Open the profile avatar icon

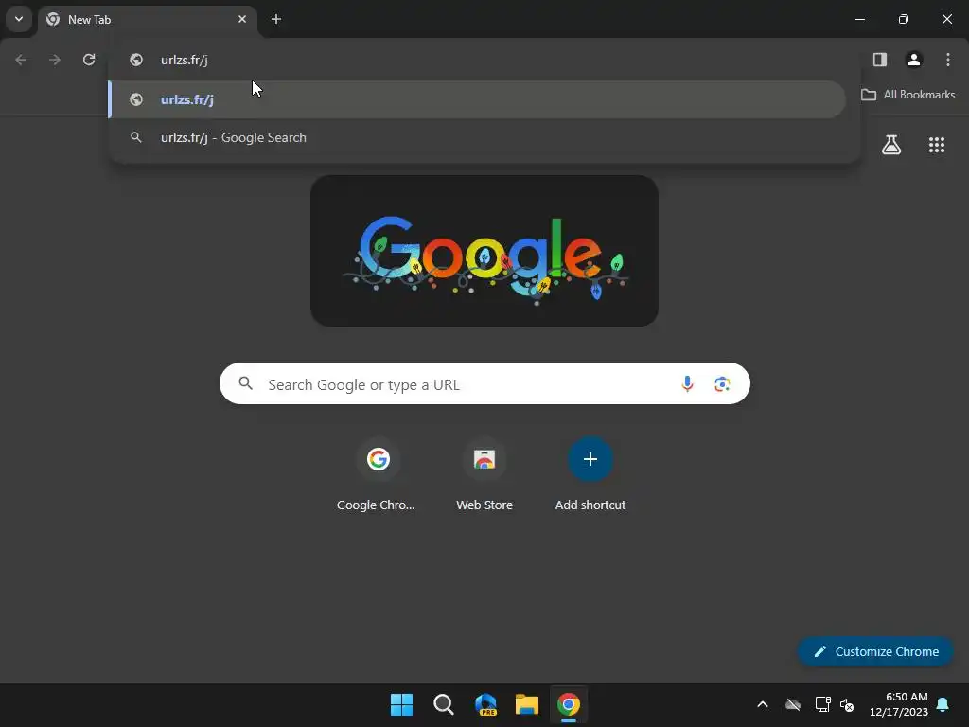click(914, 60)
